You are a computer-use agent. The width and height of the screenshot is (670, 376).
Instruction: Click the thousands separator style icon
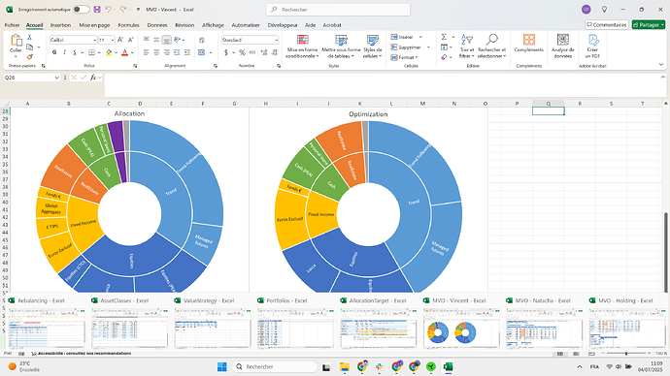[x=252, y=52]
